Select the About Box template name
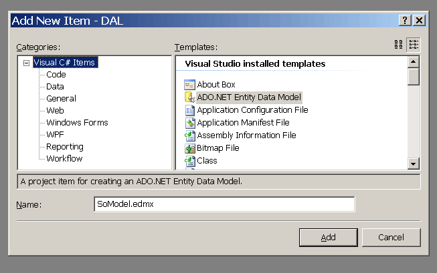437x273 pixels. pyautogui.click(x=216, y=85)
